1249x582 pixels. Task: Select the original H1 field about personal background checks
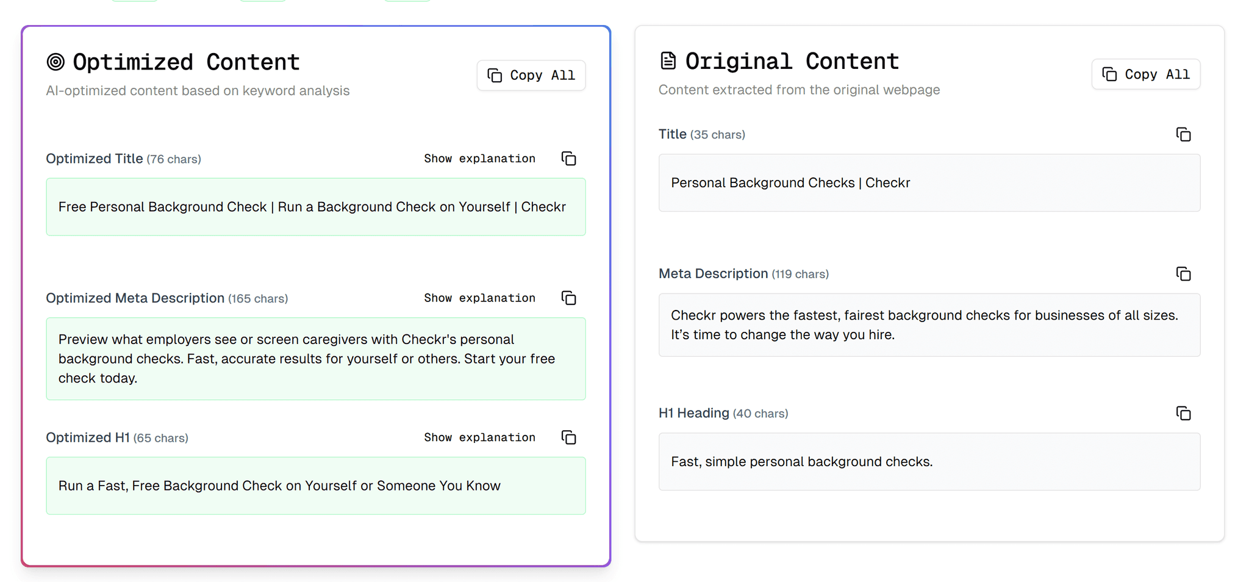point(929,462)
